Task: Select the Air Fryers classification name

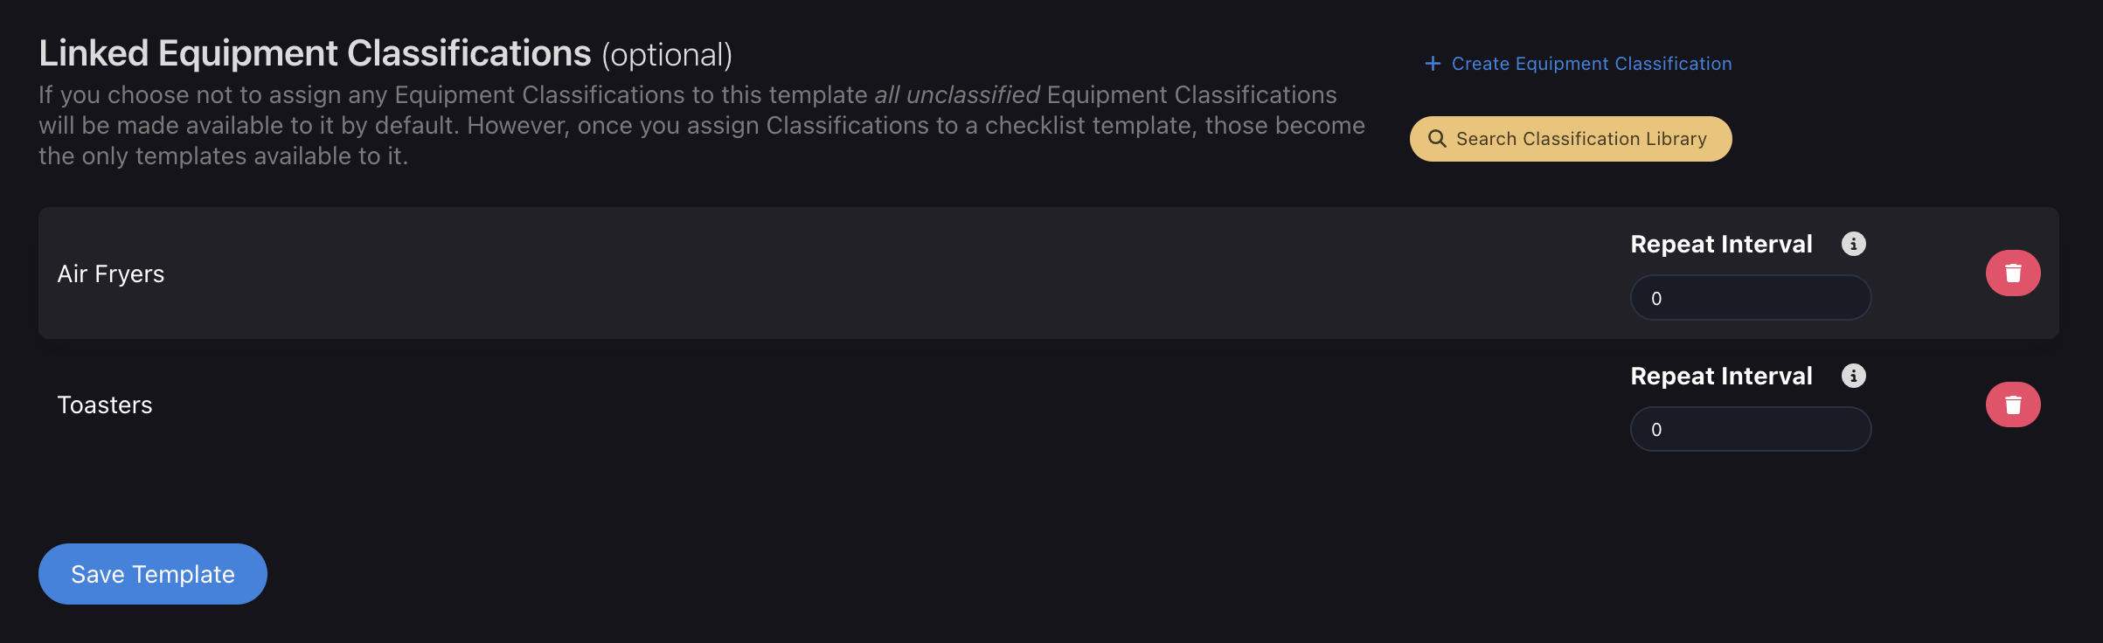Action: 111,274
